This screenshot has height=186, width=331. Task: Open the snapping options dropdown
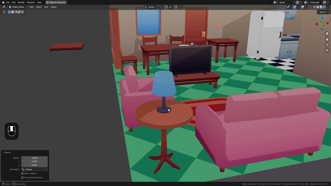(x=171, y=7)
